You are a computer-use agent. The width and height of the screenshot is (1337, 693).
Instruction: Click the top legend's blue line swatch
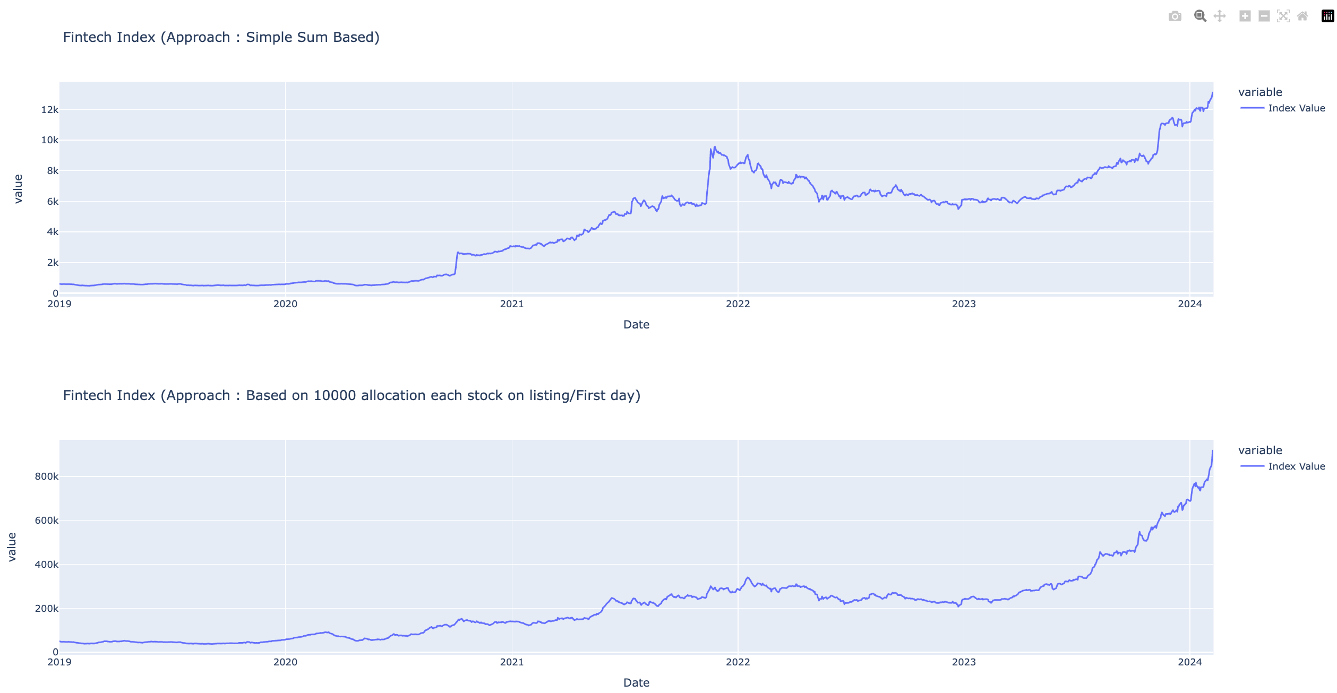coord(1252,108)
